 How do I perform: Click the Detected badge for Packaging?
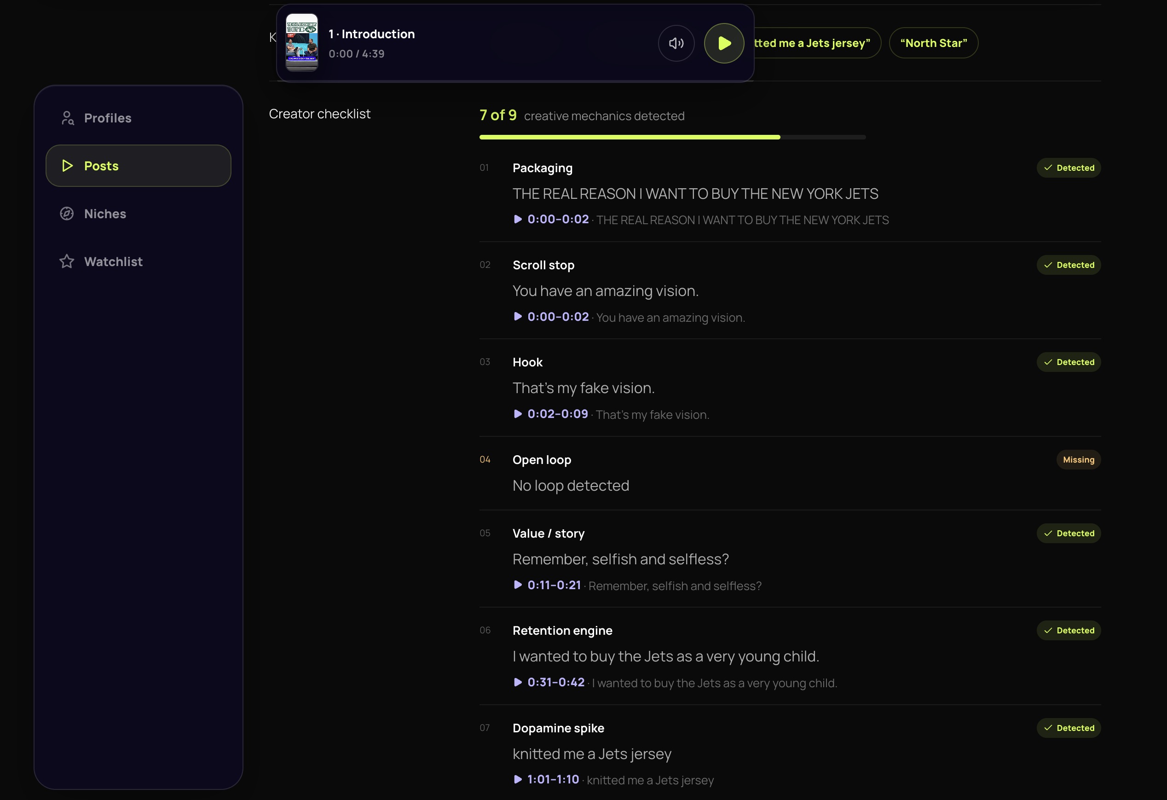1069,168
